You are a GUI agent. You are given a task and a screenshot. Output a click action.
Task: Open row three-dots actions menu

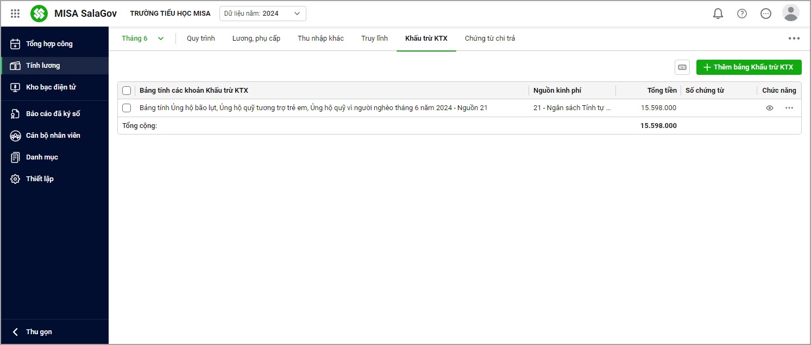coord(789,108)
